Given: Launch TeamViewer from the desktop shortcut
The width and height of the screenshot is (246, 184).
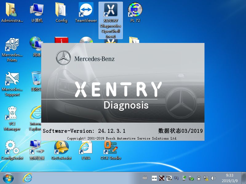Looking at the screenshot, I should pos(86,12).
